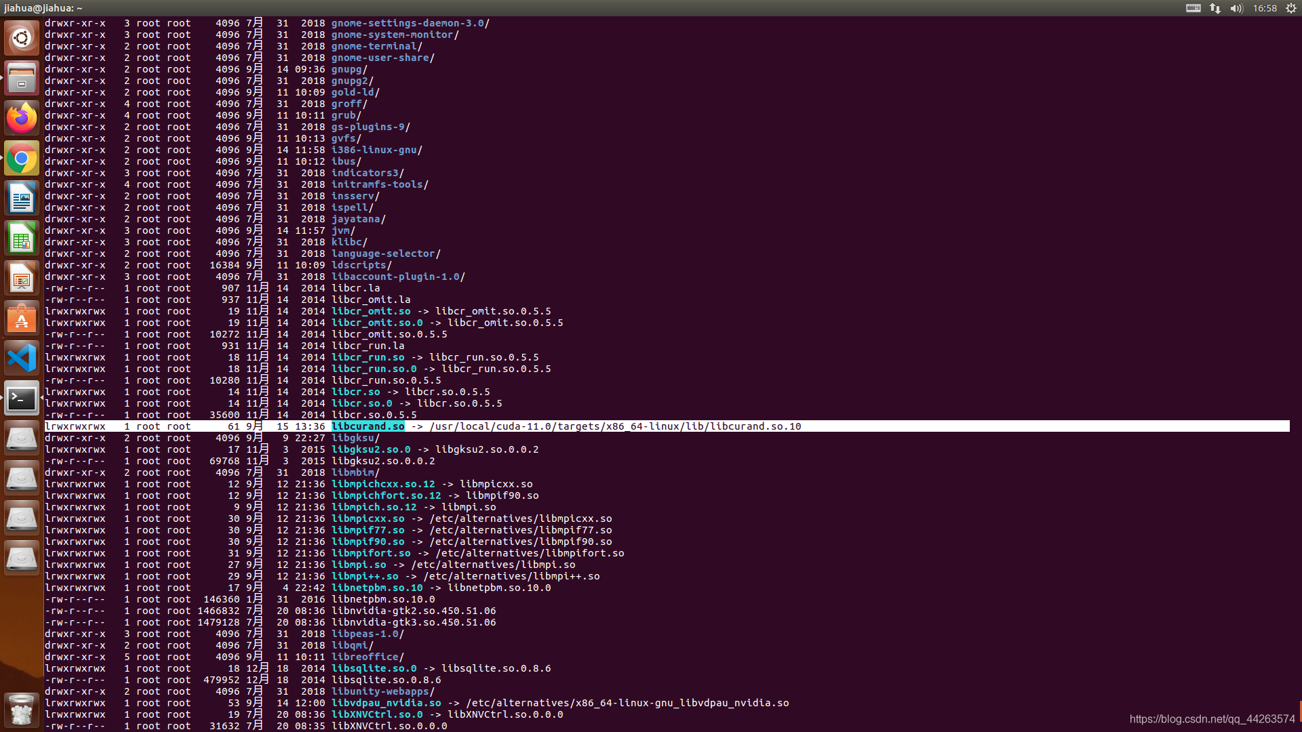Open the keyboard input method indicator

click(x=1193, y=8)
